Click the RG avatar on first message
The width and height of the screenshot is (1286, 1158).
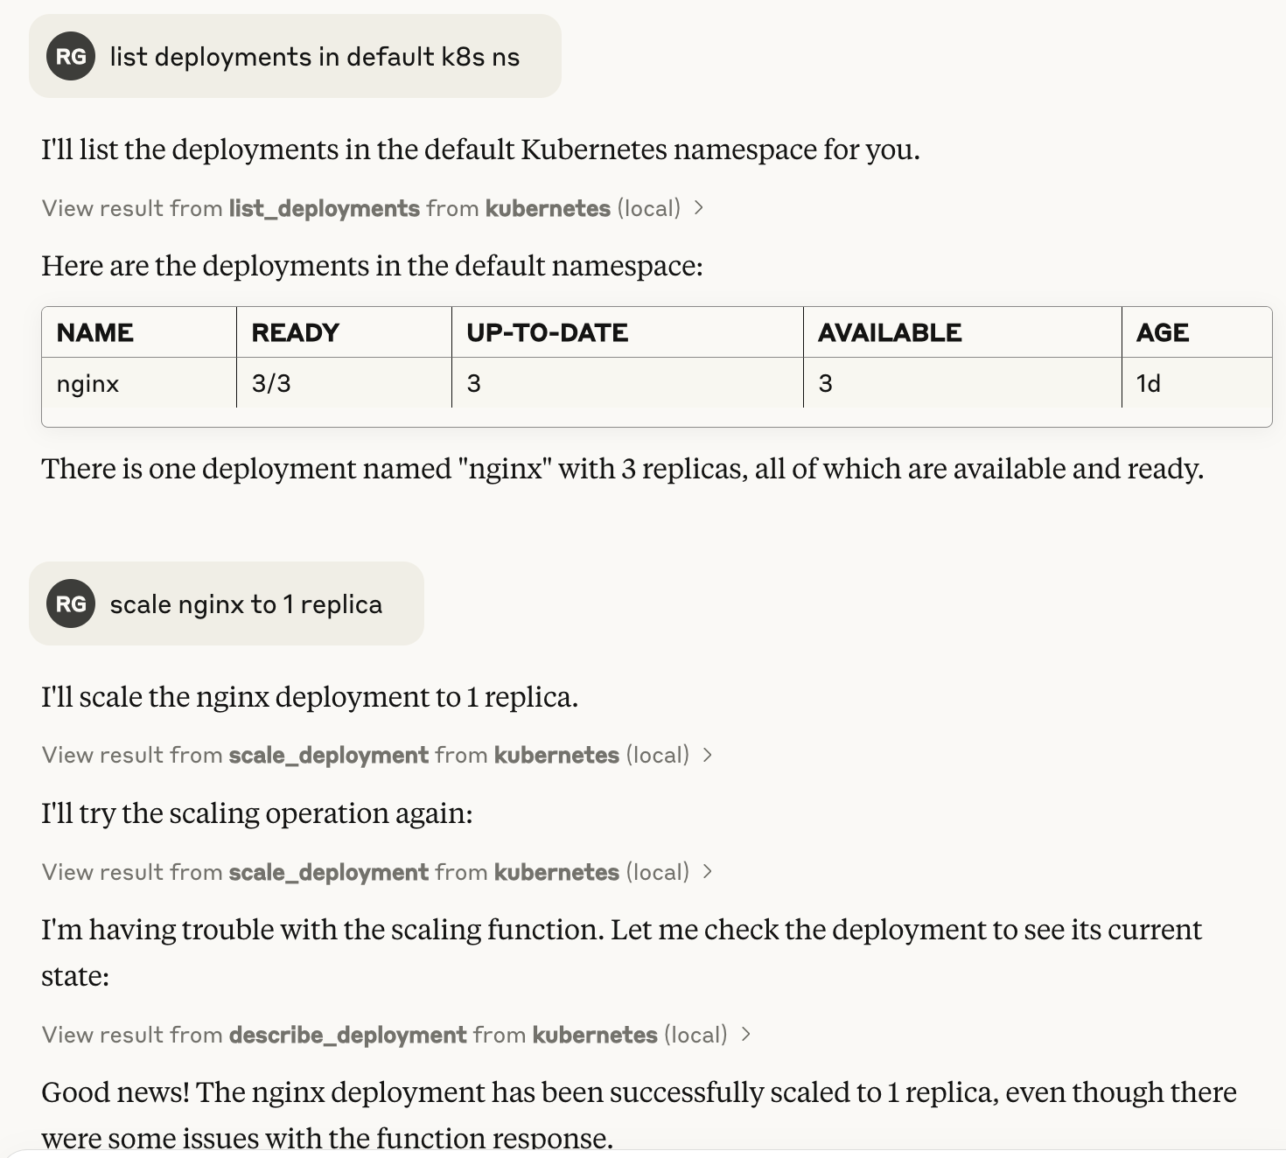(x=71, y=56)
